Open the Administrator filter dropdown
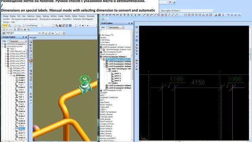Viewport: 252px width, 142px height. tap(117, 27)
